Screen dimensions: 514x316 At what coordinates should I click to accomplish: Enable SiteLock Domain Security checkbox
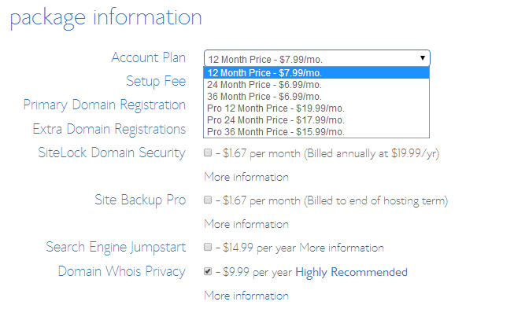[208, 152]
